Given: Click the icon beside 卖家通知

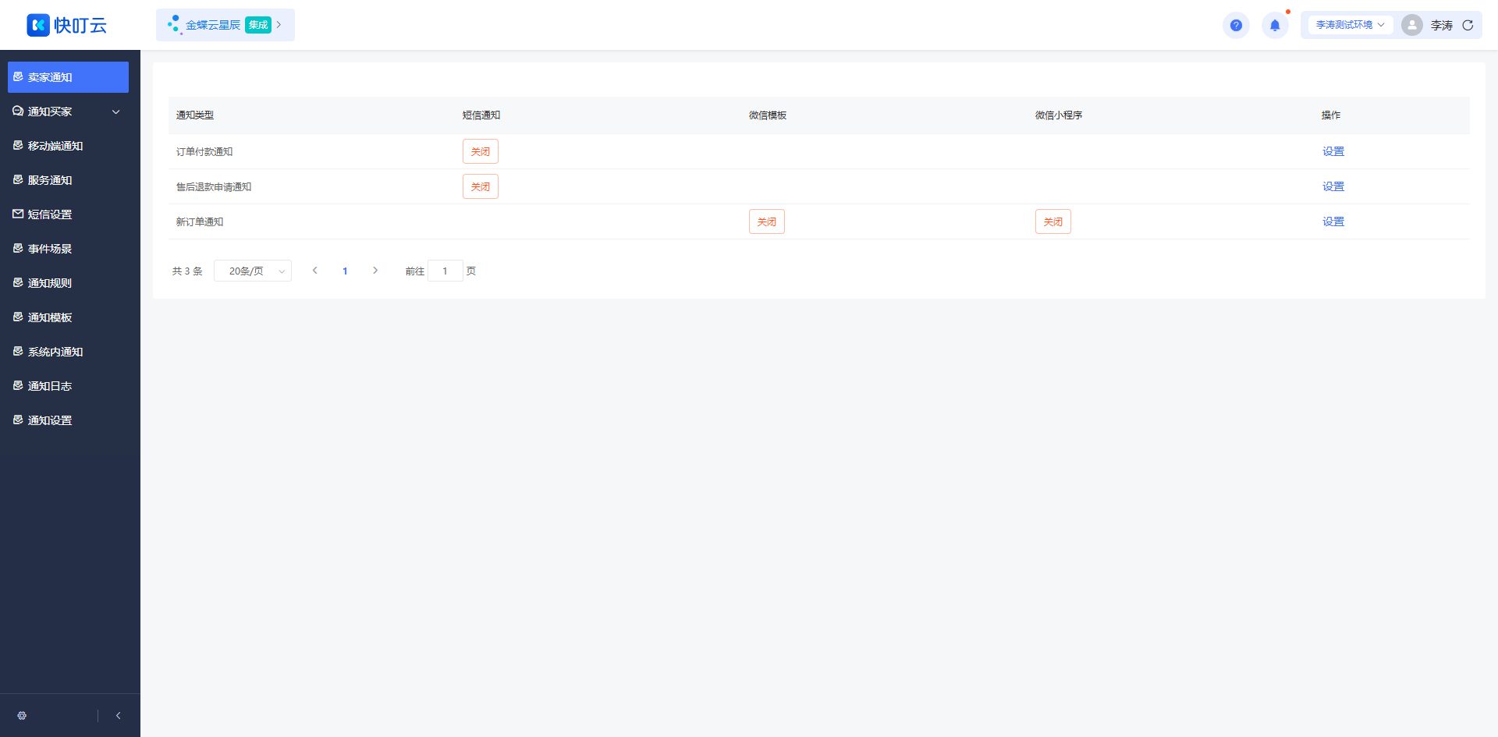Looking at the screenshot, I should pyautogui.click(x=18, y=76).
